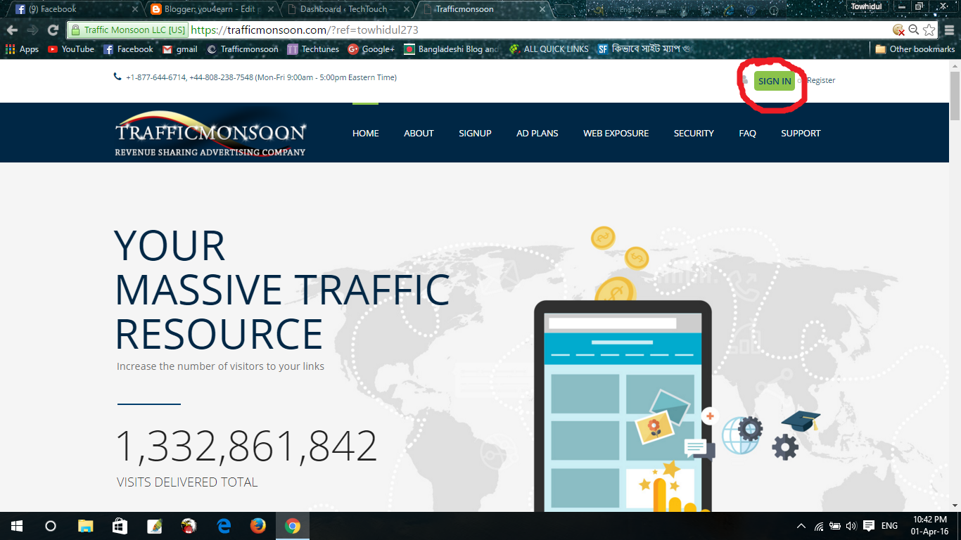Click the phone number +1-877-644-6714
961x540 pixels.
(x=156, y=77)
